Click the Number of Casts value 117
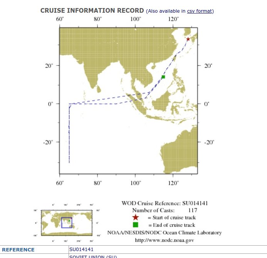Screen dimensions: 267x258 pos(193,210)
